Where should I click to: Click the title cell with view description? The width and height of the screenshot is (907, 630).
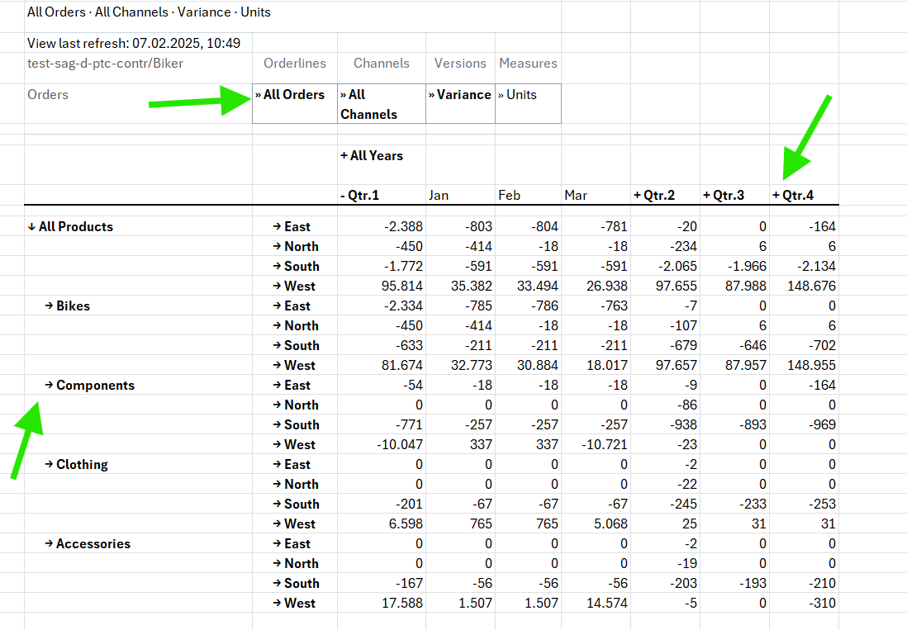(x=149, y=12)
